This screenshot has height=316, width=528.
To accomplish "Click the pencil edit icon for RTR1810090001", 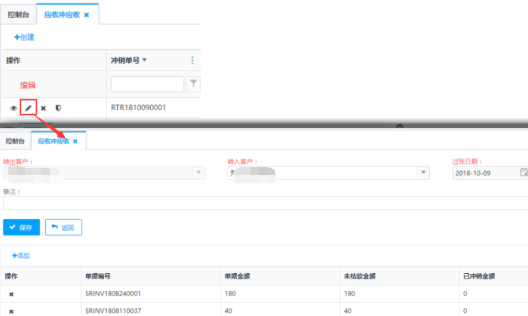I will 28,108.
